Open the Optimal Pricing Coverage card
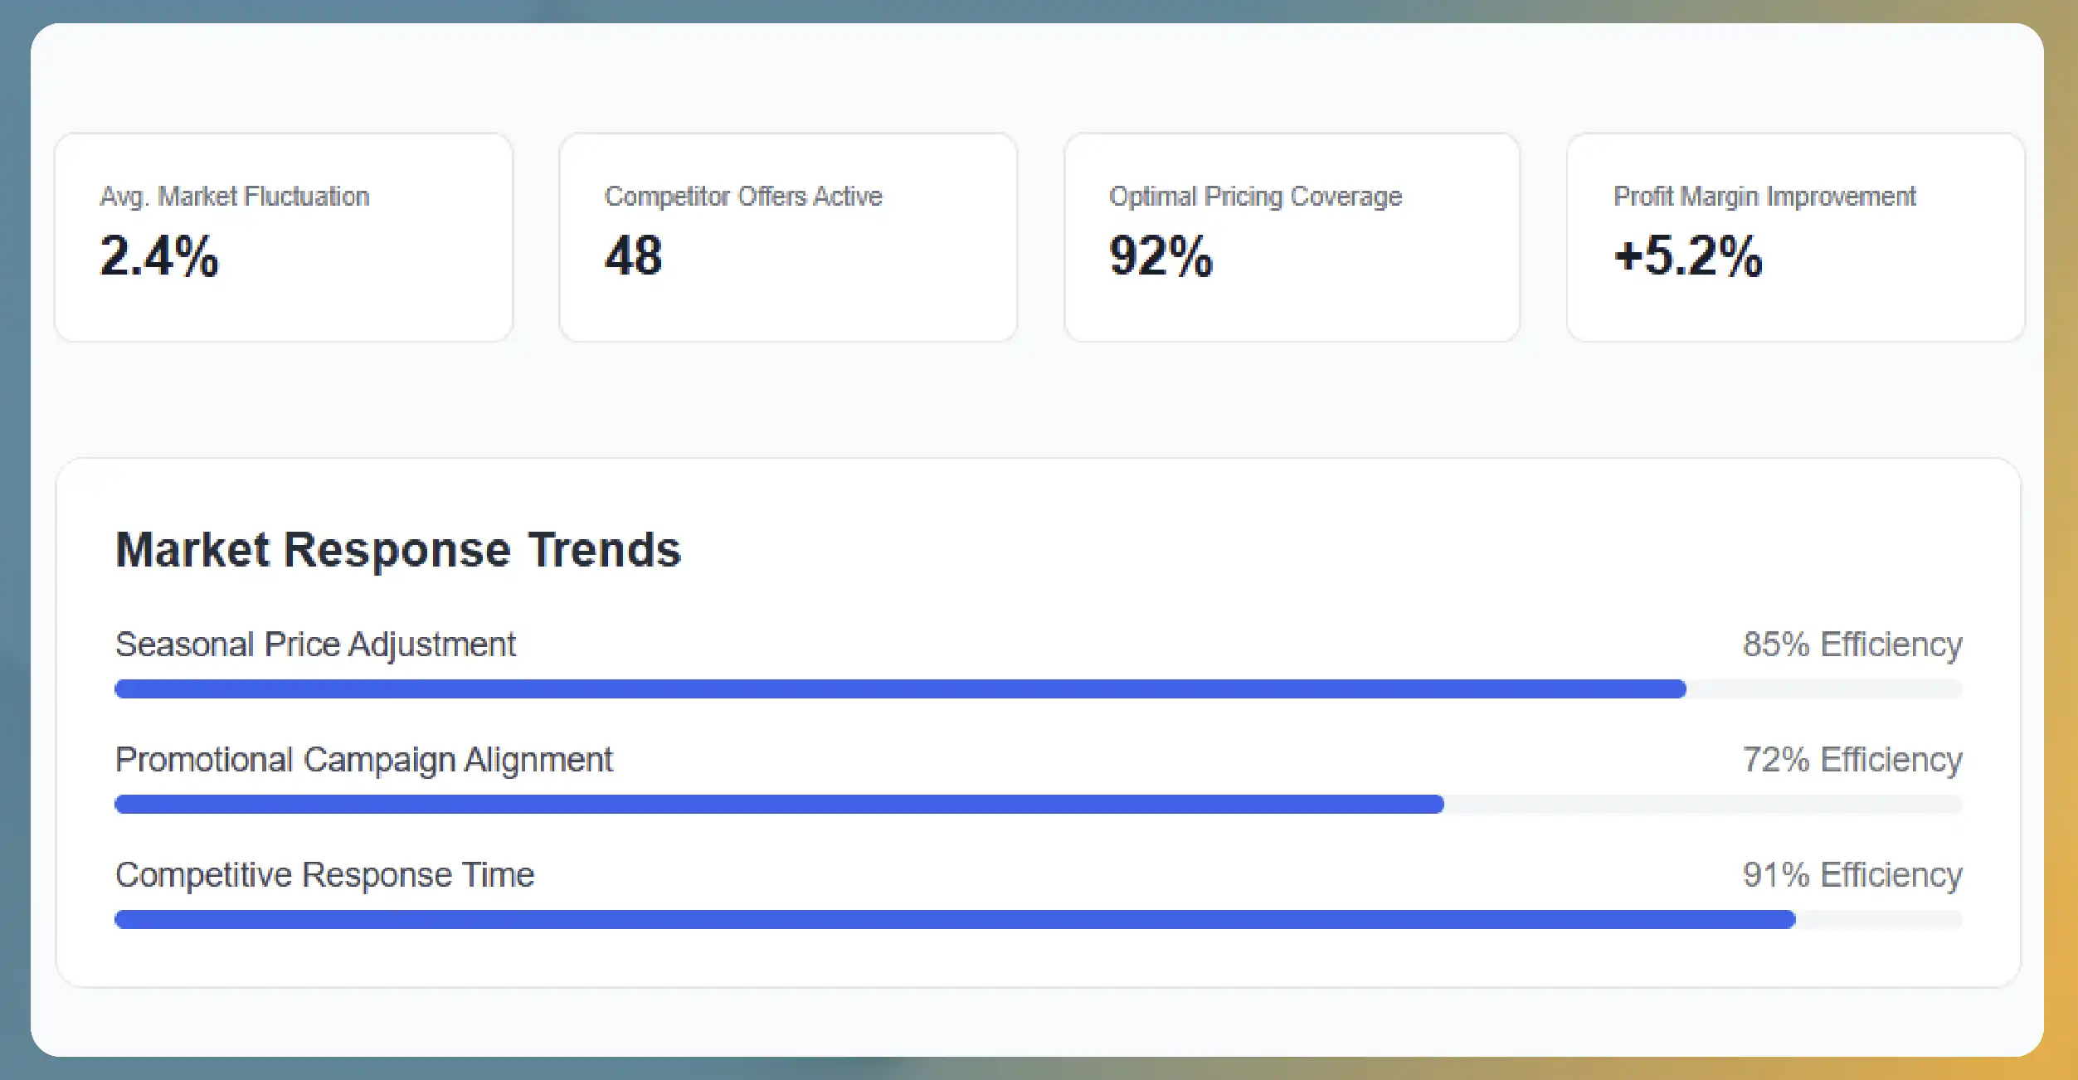Image resolution: width=2078 pixels, height=1080 pixels. click(x=1292, y=237)
